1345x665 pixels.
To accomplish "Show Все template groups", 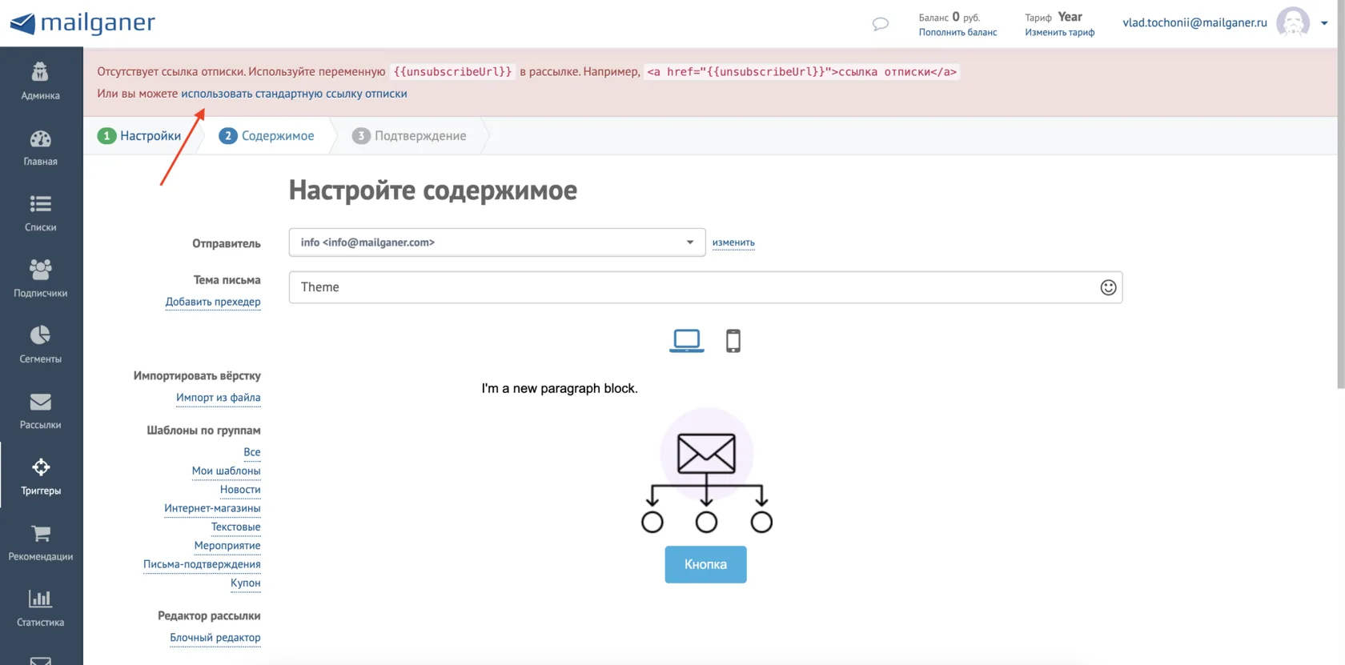I will 252,452.
